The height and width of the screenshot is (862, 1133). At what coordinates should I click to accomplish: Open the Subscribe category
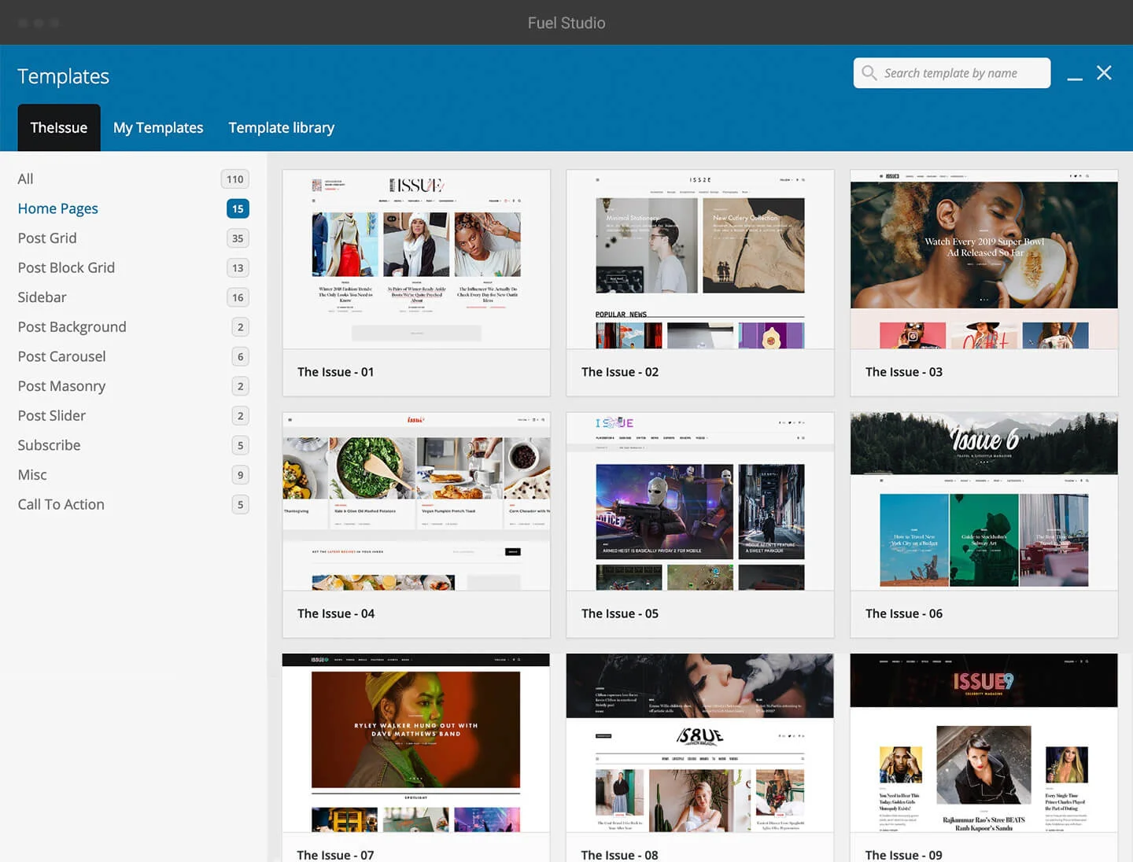click(x=49, y=445)
